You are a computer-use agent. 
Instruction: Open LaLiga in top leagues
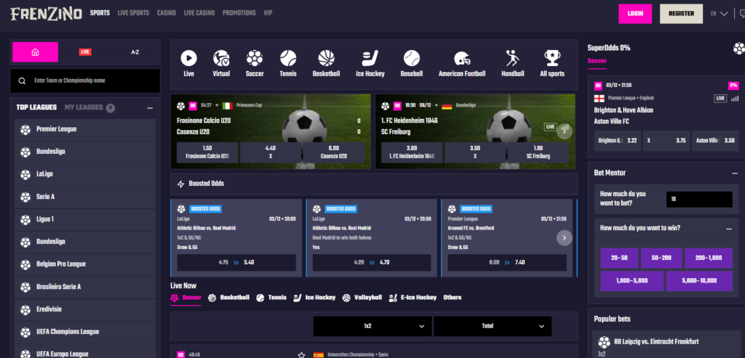pyautogui.click(x=85, y=175)
